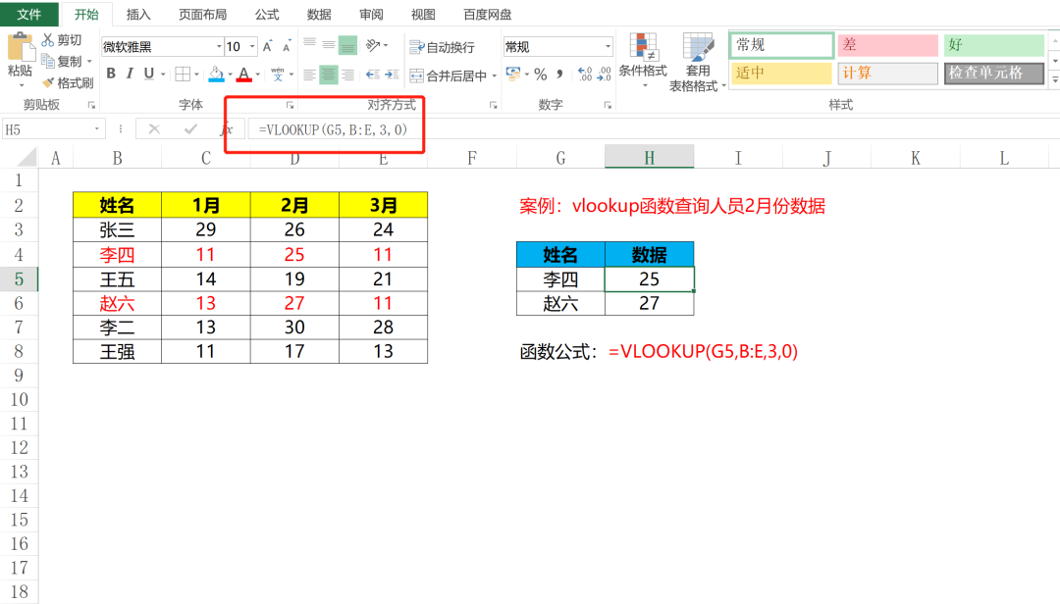Open the Clipboard (剪贴板) dialog launcher

coord(91,105)
